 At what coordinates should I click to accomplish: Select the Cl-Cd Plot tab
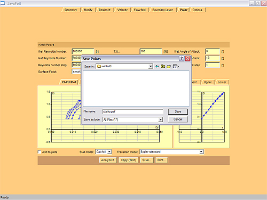coord(69,82)
